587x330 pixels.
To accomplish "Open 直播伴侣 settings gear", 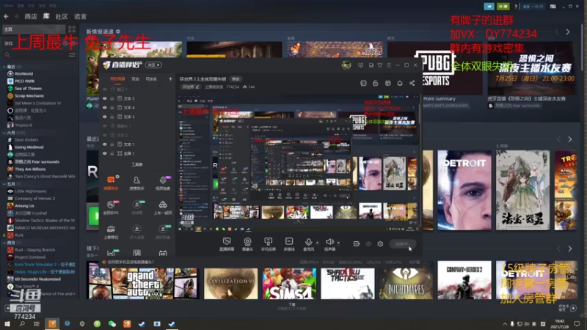I will pos(380,244).
